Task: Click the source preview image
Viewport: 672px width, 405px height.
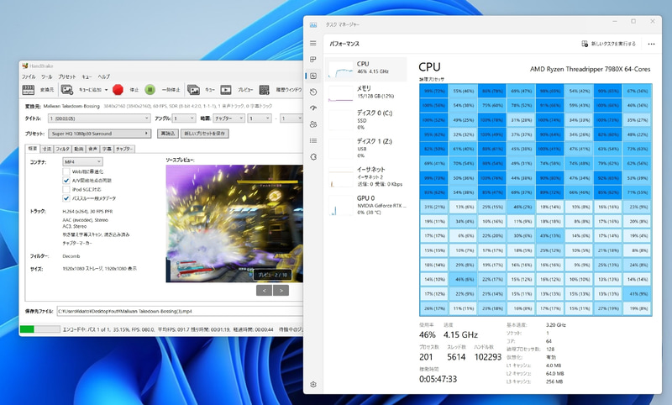Action: (x=234, y=224)
